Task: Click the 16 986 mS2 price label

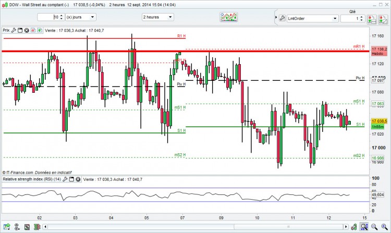Action: click(378, 158)
